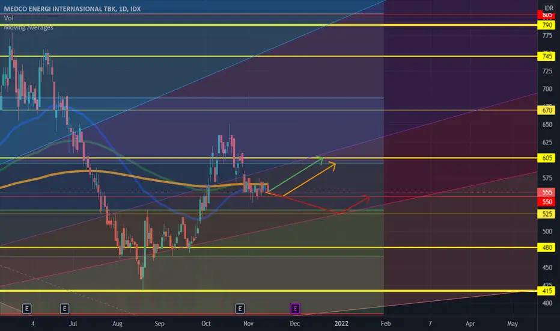Click the red 805 price label
The height and width of the screenshot is (331, 560).
(x=546, y=15)
